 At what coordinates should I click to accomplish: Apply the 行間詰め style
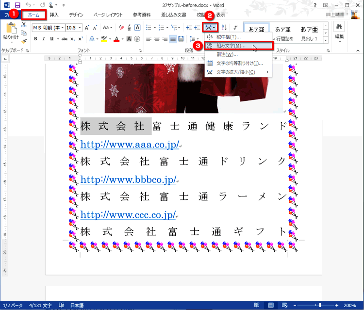(283, 33)
